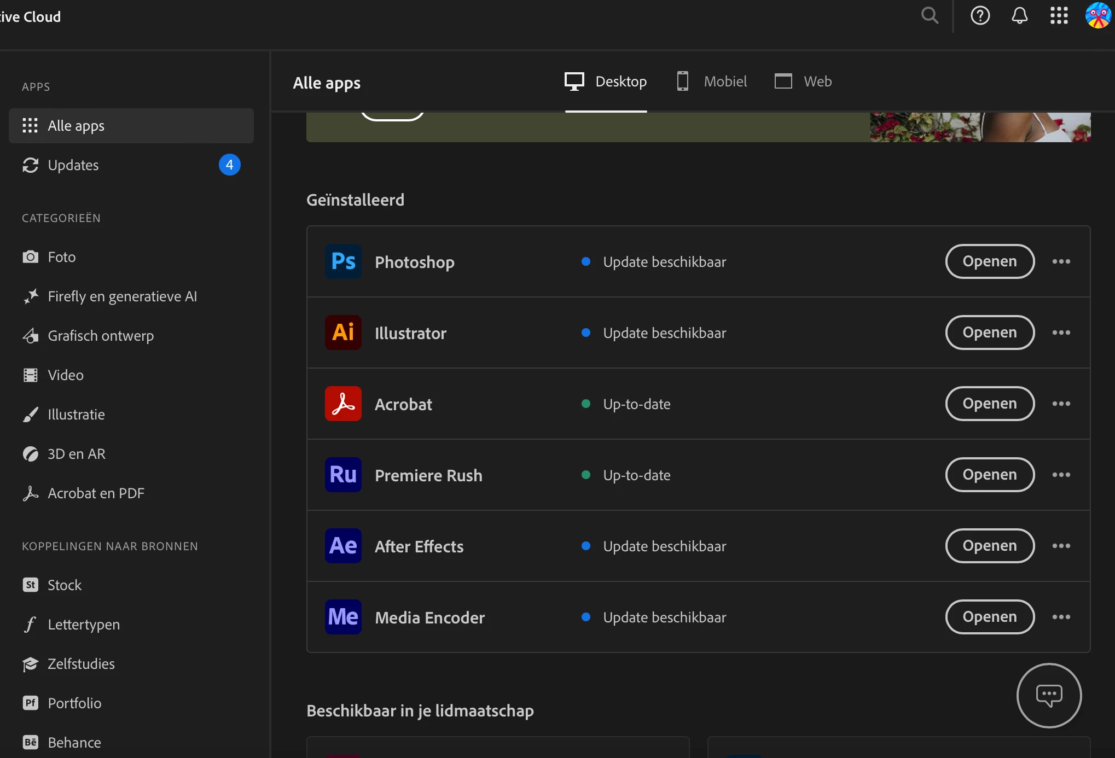
Task: Open more options for After Effects
Action: (x=1061, y=546)
